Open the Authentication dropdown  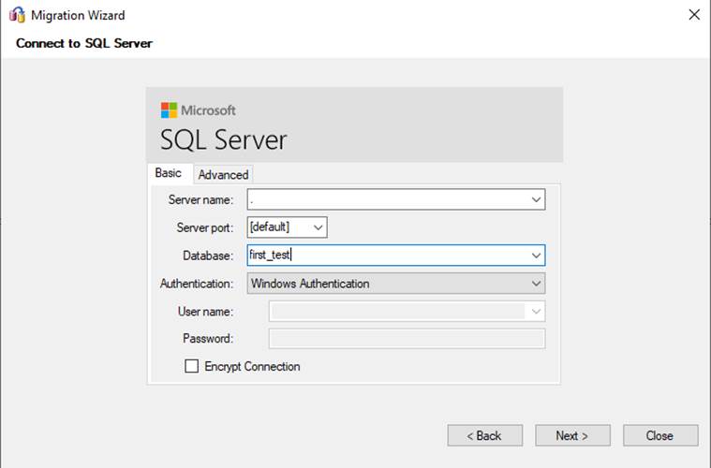coord(396,284)
